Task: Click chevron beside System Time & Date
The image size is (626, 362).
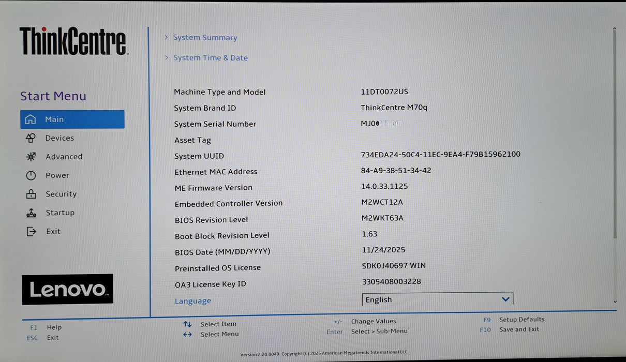Action: point(167,57)
